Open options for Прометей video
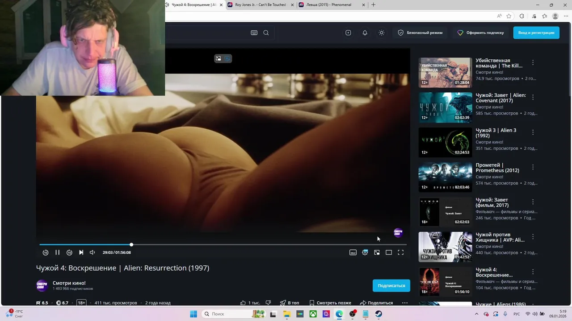This screenshot has height=321, width=572. (x=533, y=167)
